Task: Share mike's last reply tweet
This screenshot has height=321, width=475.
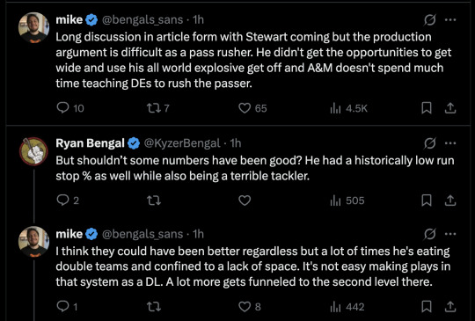Action: click(450, 307)
